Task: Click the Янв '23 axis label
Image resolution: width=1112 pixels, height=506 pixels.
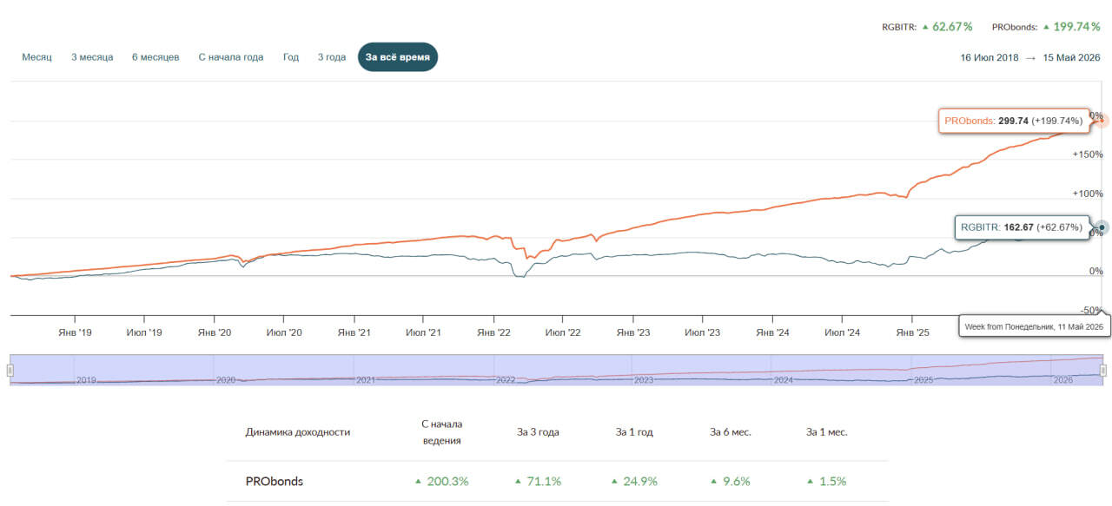Action: 633,332
